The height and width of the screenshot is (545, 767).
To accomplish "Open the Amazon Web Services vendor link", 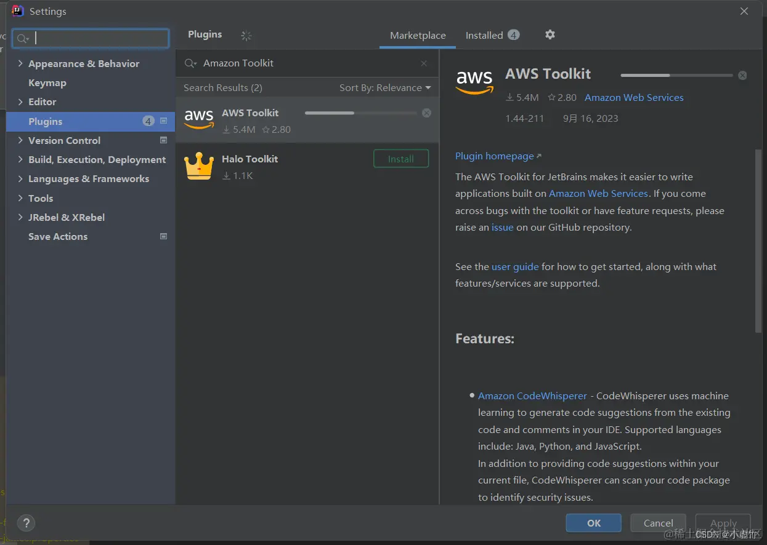I will (634, 98).
